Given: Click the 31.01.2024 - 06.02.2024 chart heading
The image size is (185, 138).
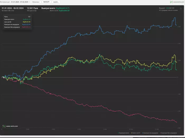Looking at the screenshot, I should (12, 8).
